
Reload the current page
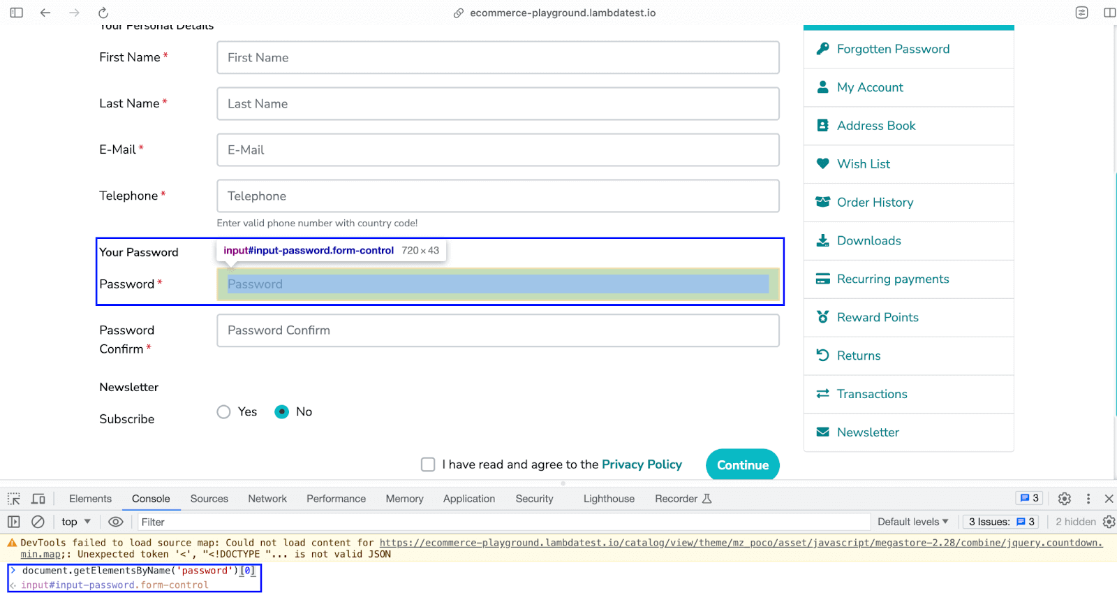tap(103, 13)
